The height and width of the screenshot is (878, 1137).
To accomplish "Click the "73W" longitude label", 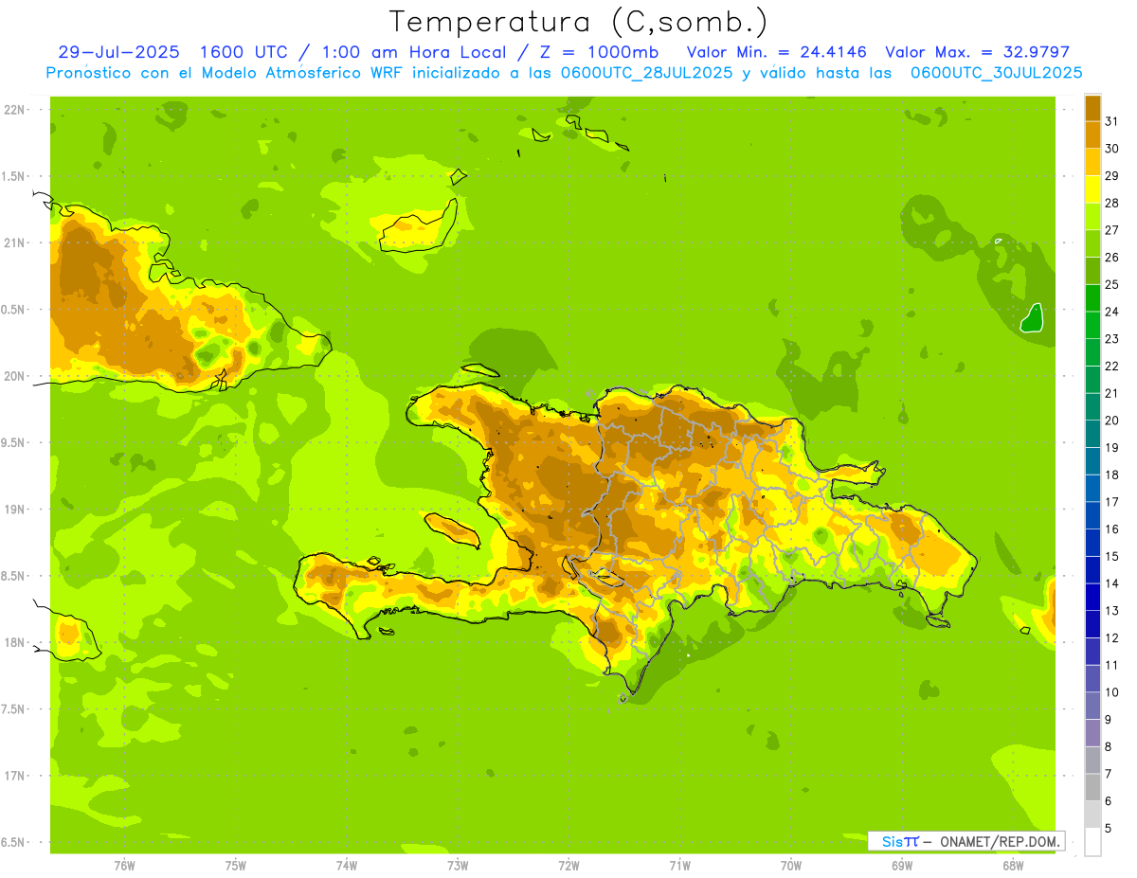I will click(x=458, y=866).
